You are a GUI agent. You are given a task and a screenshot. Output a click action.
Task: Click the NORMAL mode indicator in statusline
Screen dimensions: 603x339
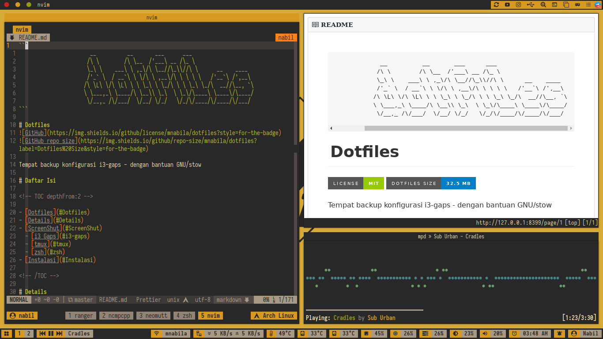(19, 300)
